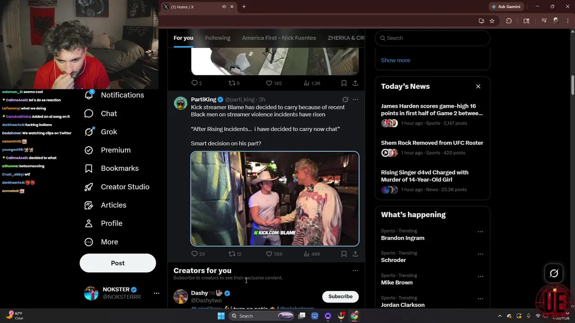This screenshot has width=575, height=323.
Task: Open PartiKing profile avatar
Action: [x=181, y=103]
